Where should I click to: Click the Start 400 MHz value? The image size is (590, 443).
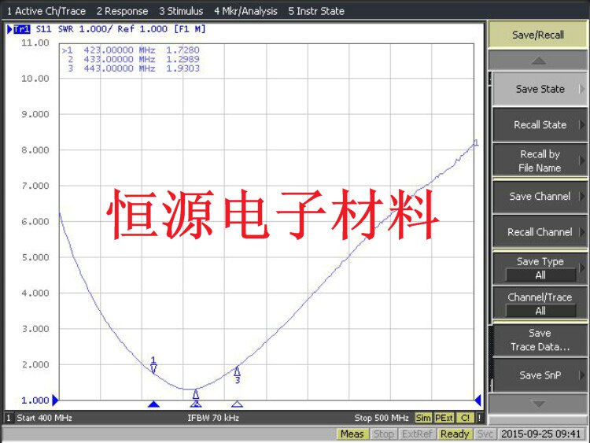point(44,418)
